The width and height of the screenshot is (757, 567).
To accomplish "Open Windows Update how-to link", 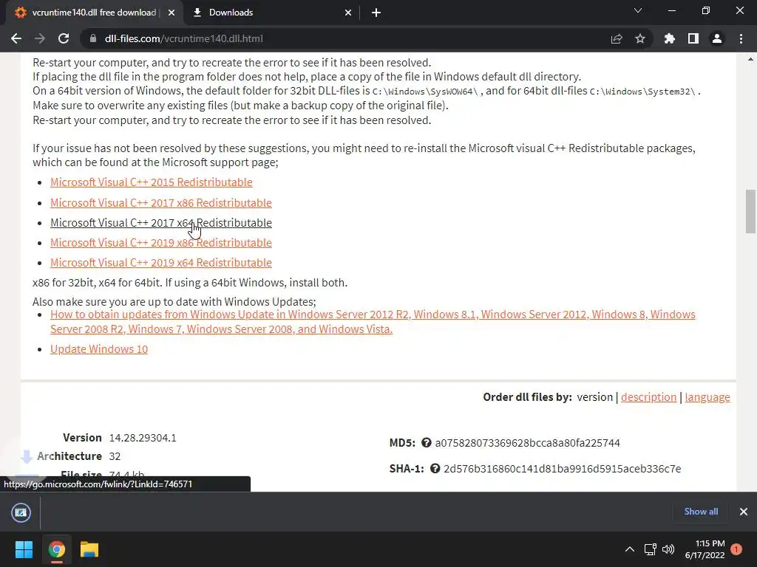I will tap(373, 322).
